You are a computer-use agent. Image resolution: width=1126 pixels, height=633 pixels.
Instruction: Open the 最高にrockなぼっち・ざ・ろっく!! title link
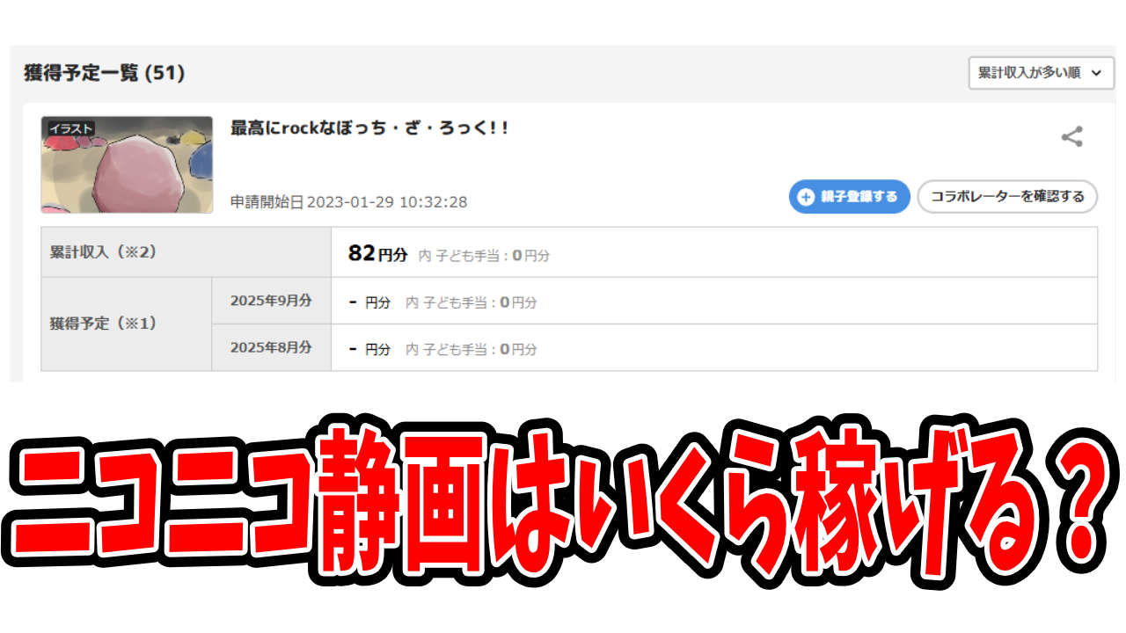369,128
